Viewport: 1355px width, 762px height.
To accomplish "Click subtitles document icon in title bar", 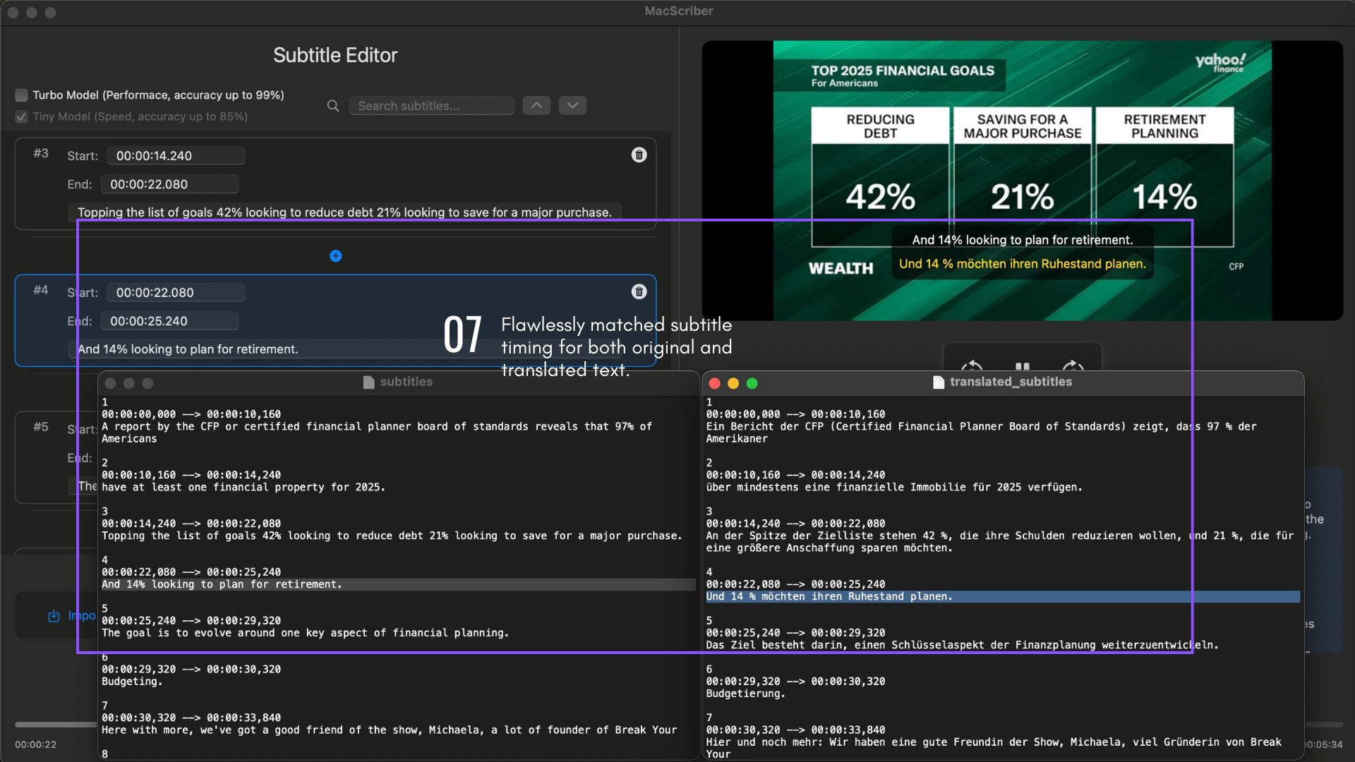I will (368, 382).
